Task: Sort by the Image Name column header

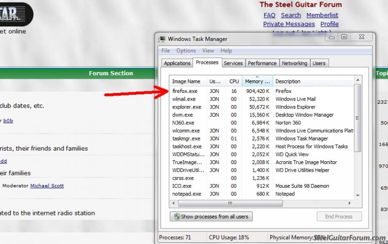Action: click(x=188, y=81)
